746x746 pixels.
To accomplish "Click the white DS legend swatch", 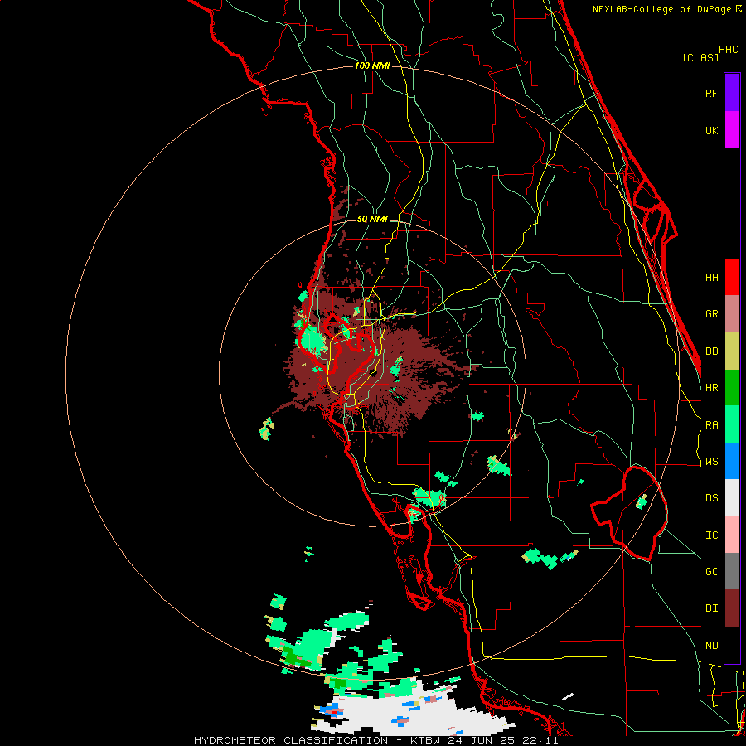I will 732,497.
